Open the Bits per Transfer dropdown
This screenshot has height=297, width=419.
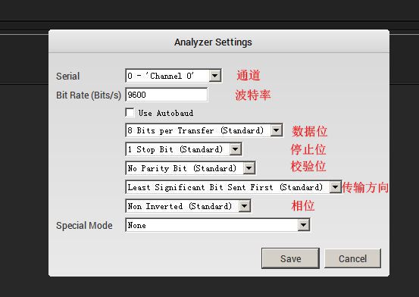pos(204,130)
